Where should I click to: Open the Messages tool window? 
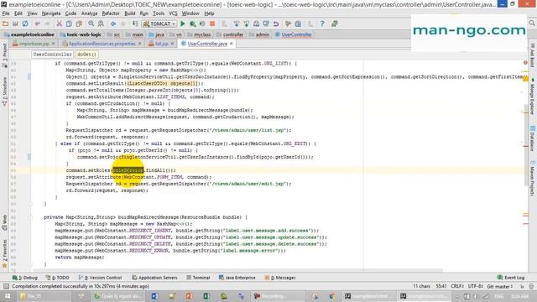pyautogui.click(x=279, y=278)
